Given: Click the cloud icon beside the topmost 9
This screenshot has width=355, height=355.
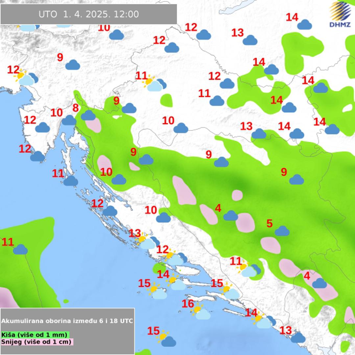Looking at the screenshot, I should click(x=73, y=65).
